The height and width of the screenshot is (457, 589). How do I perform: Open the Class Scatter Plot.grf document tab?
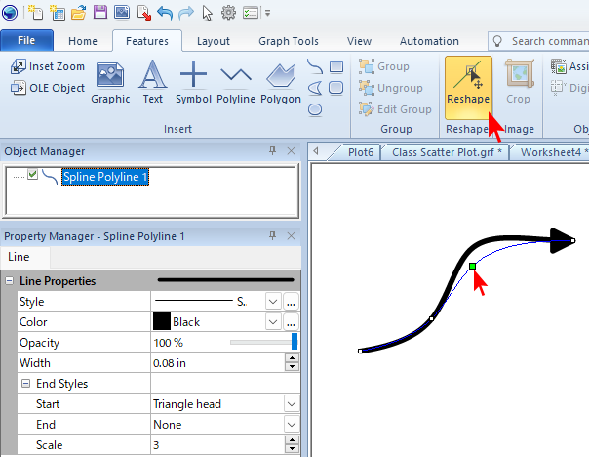446,152
